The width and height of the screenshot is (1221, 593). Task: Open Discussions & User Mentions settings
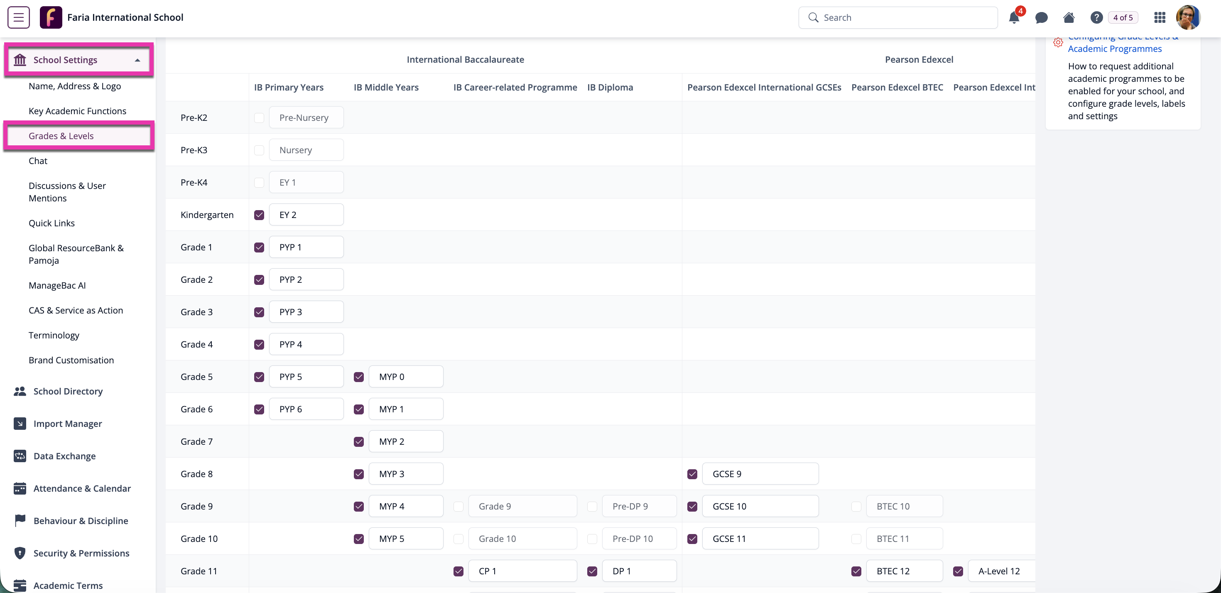(67, 192)
